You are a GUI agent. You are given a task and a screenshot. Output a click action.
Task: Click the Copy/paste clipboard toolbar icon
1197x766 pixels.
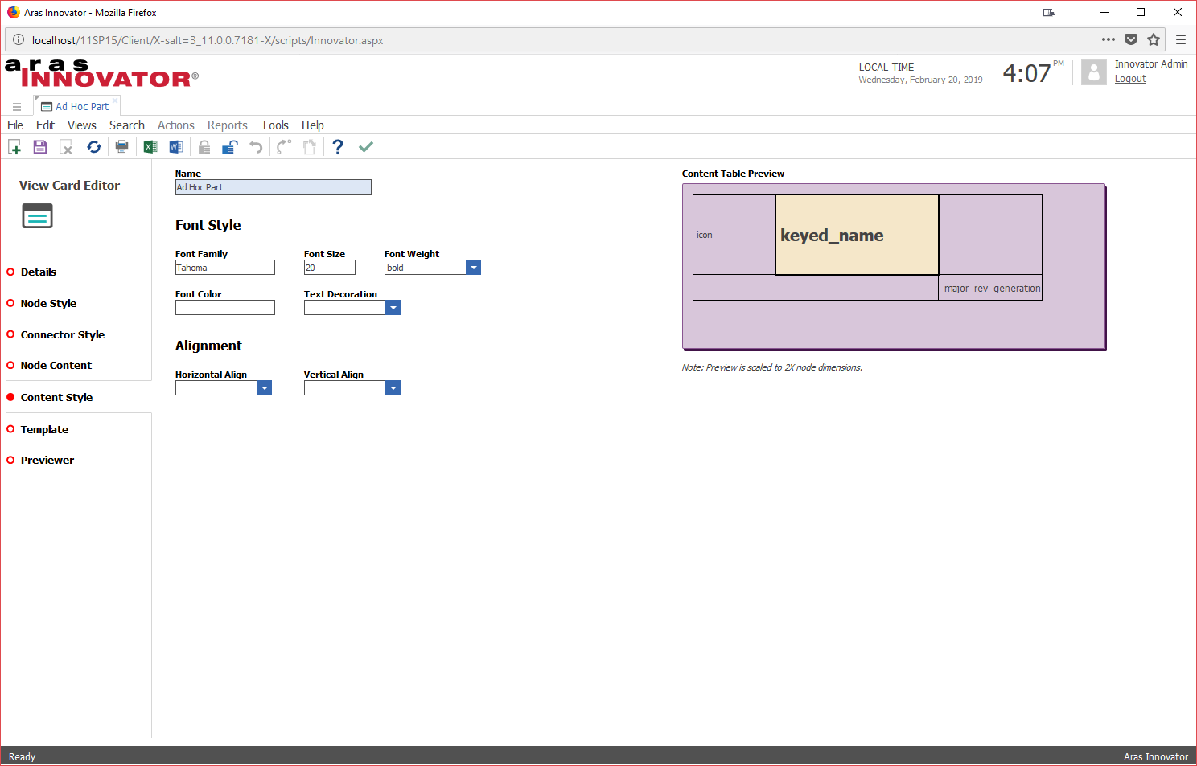tap(309, 146)
